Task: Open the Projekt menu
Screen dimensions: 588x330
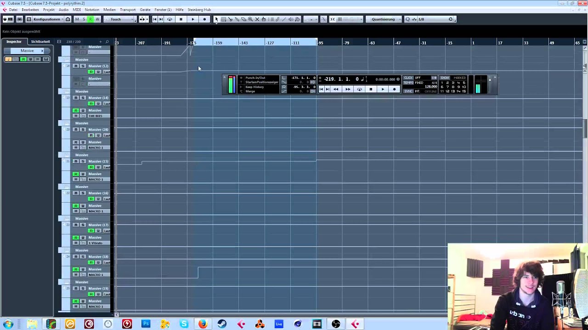Action: [49, 10]
